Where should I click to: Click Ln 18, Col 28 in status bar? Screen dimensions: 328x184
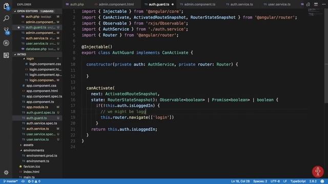tap(240, 181)
